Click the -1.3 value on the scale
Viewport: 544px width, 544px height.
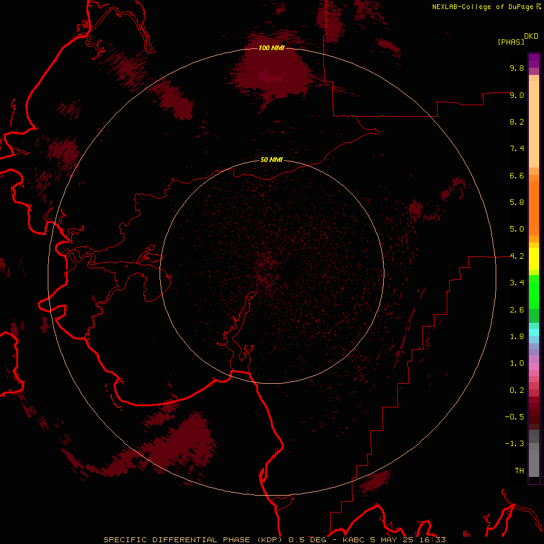pos(514,444)
